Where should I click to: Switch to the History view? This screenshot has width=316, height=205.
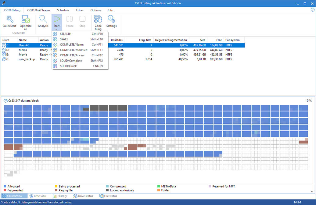[x=60, y=196]
